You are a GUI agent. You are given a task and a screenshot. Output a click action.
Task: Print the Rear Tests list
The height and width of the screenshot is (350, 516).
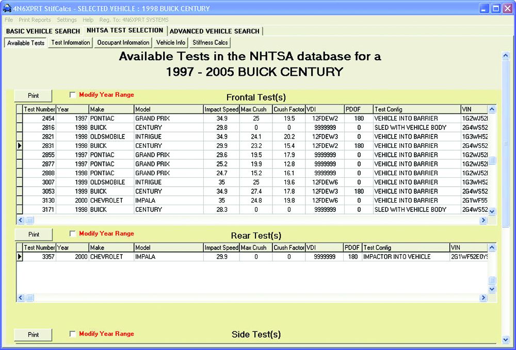click(33, 234)
